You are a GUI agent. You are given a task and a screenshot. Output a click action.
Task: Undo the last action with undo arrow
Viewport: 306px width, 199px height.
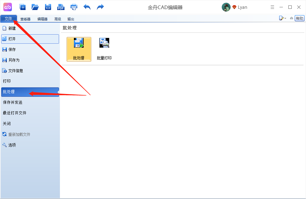(x=87, y=7)
